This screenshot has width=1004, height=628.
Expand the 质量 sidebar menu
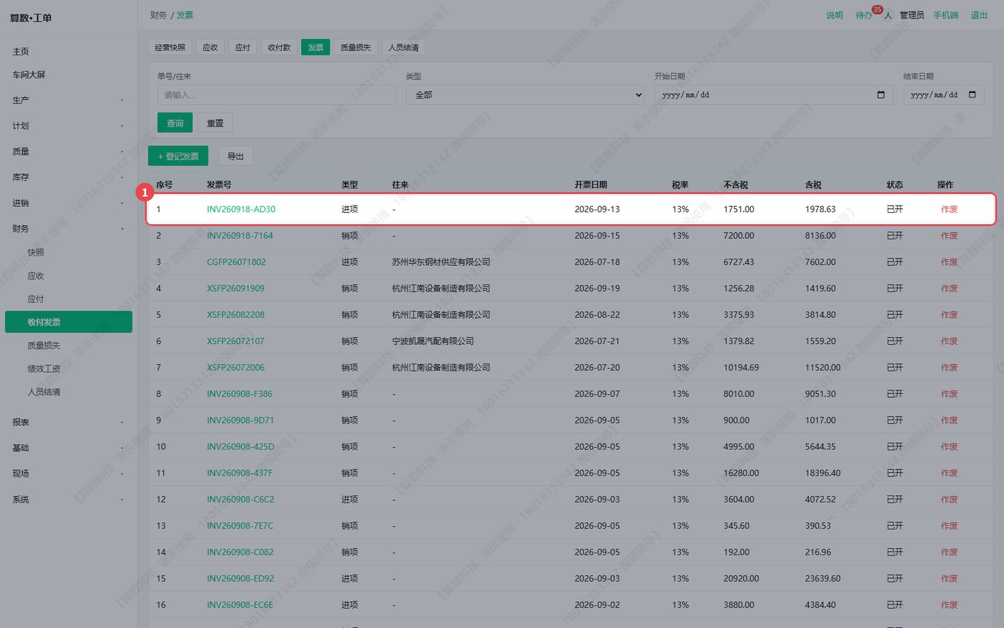[68, 152]
